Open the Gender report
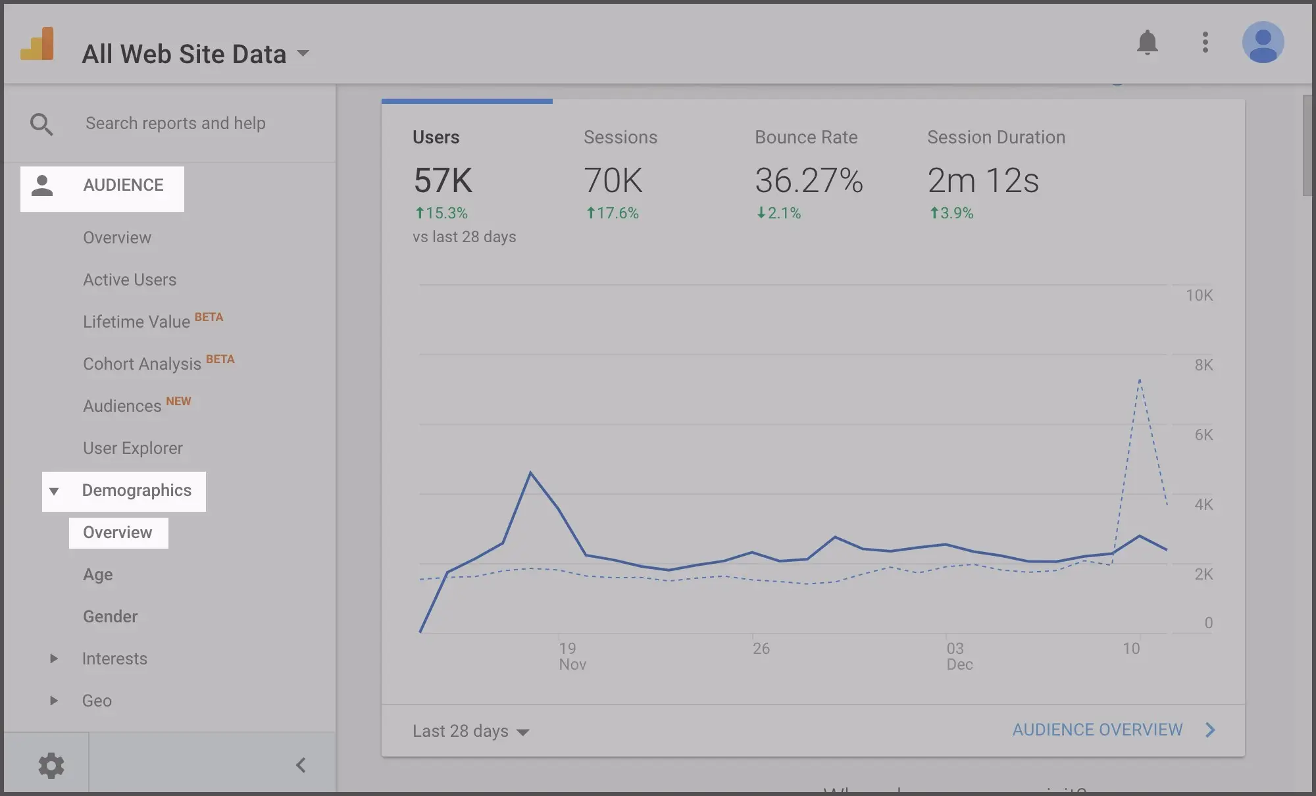 [x=110, y=616]
